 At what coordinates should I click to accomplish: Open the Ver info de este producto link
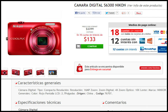(144, 6)
